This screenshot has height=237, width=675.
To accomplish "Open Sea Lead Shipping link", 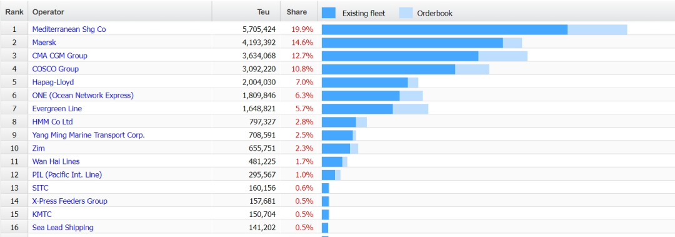I will click(x=63, y=227).
